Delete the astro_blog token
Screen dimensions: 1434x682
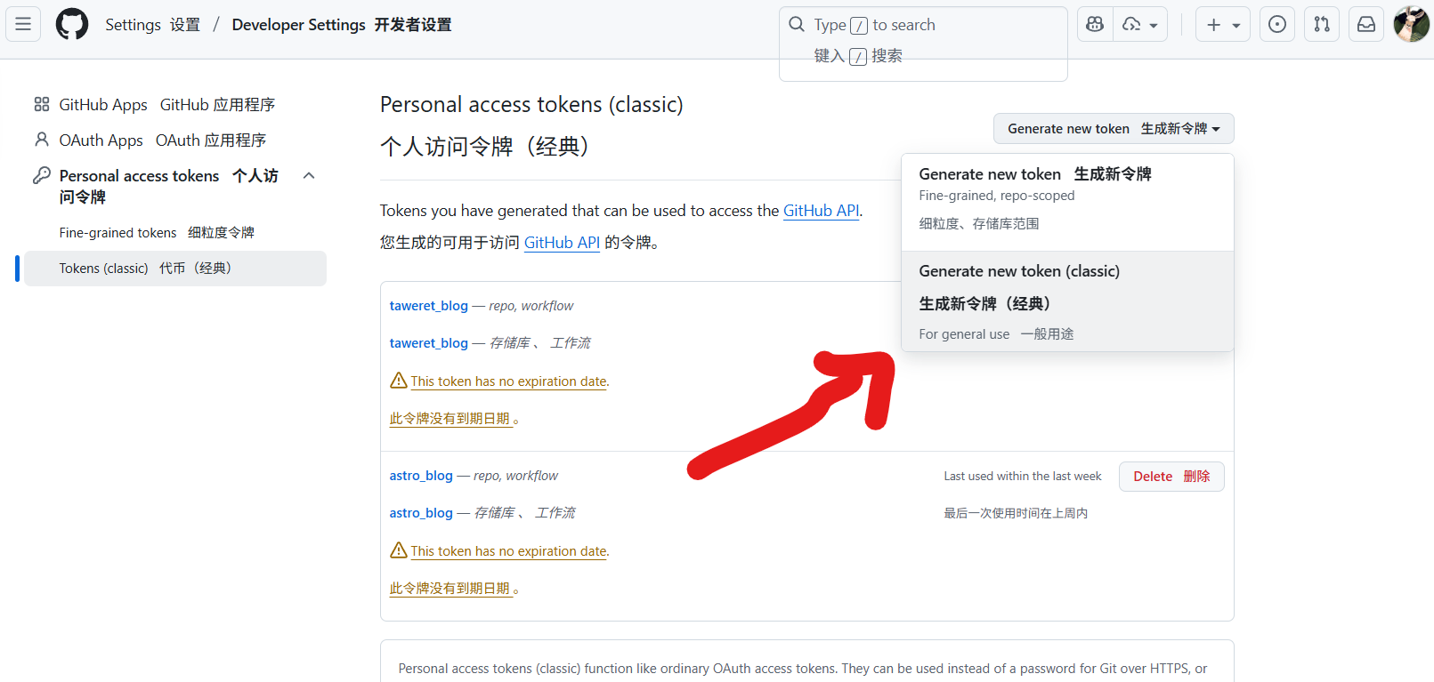coord(1171,477)
